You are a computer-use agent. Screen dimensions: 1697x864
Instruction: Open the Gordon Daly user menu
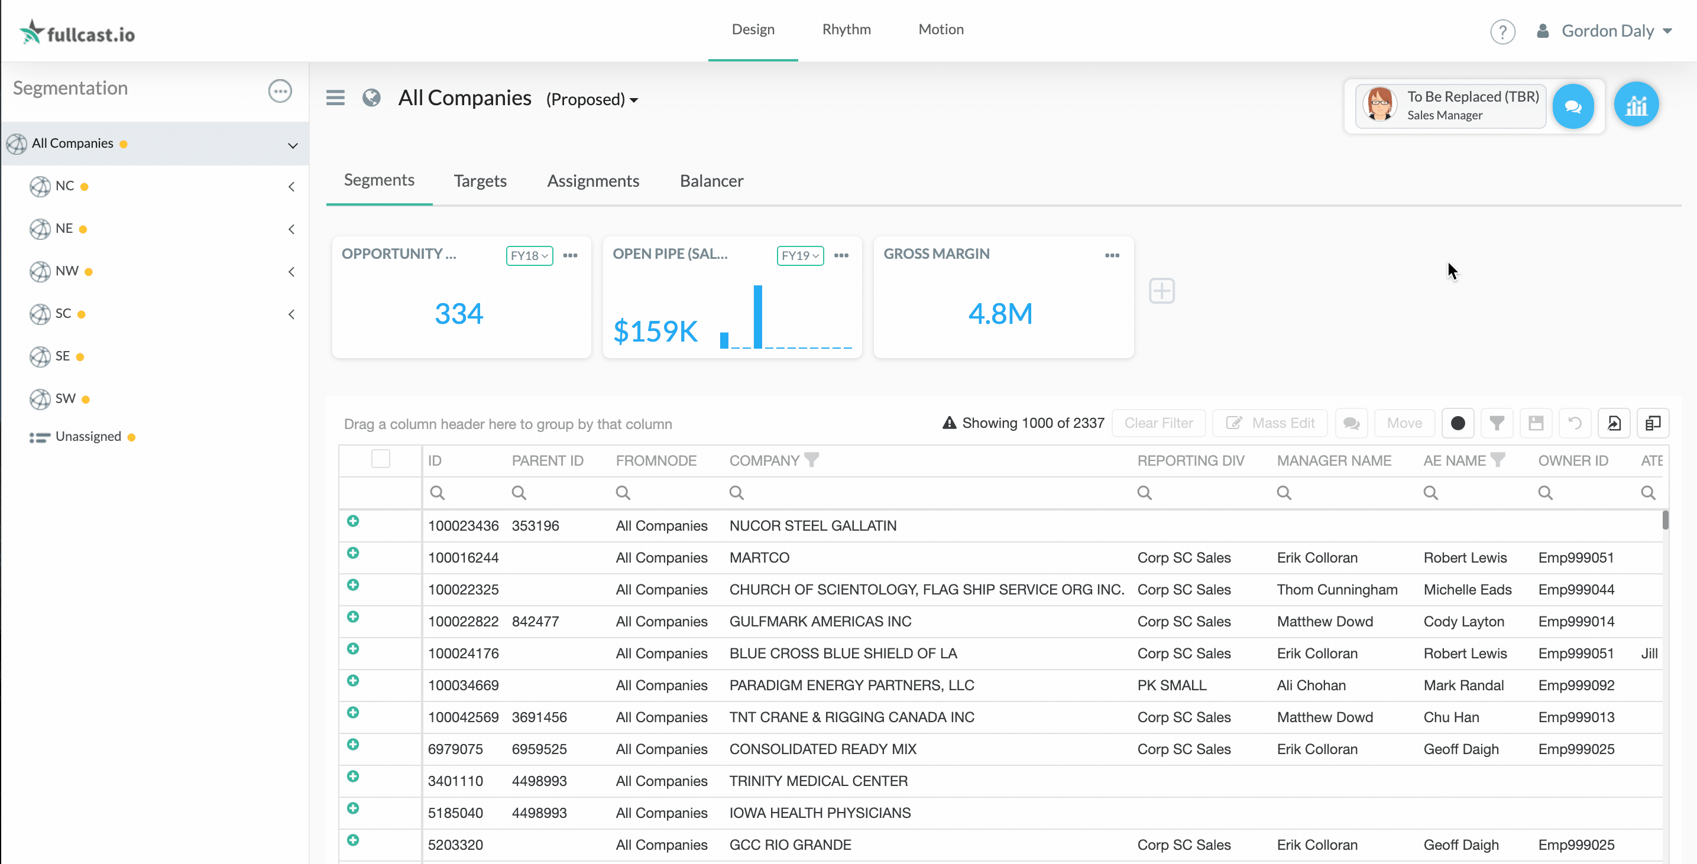click(x=1615, y=31)
